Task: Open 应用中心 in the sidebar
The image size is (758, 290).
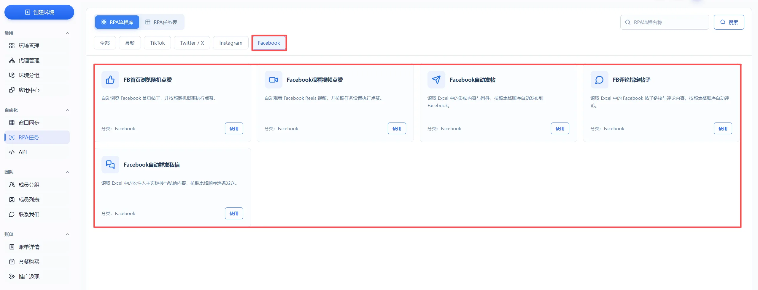Action: click(37, 90)
